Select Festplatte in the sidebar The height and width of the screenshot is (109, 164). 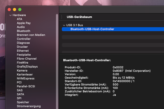pyautogui.click(x=24, y=55)
